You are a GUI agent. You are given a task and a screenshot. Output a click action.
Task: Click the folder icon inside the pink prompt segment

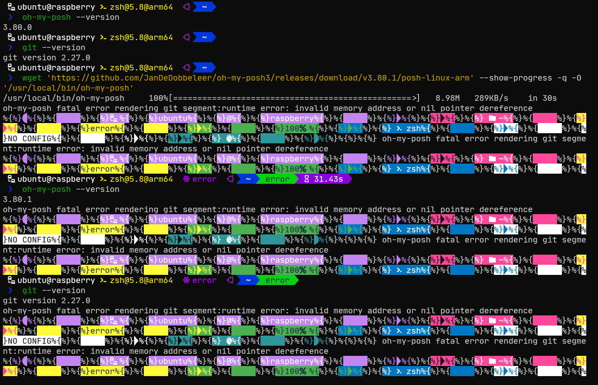pos(491,118)
